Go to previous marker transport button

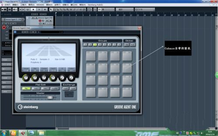pos(21,9)
